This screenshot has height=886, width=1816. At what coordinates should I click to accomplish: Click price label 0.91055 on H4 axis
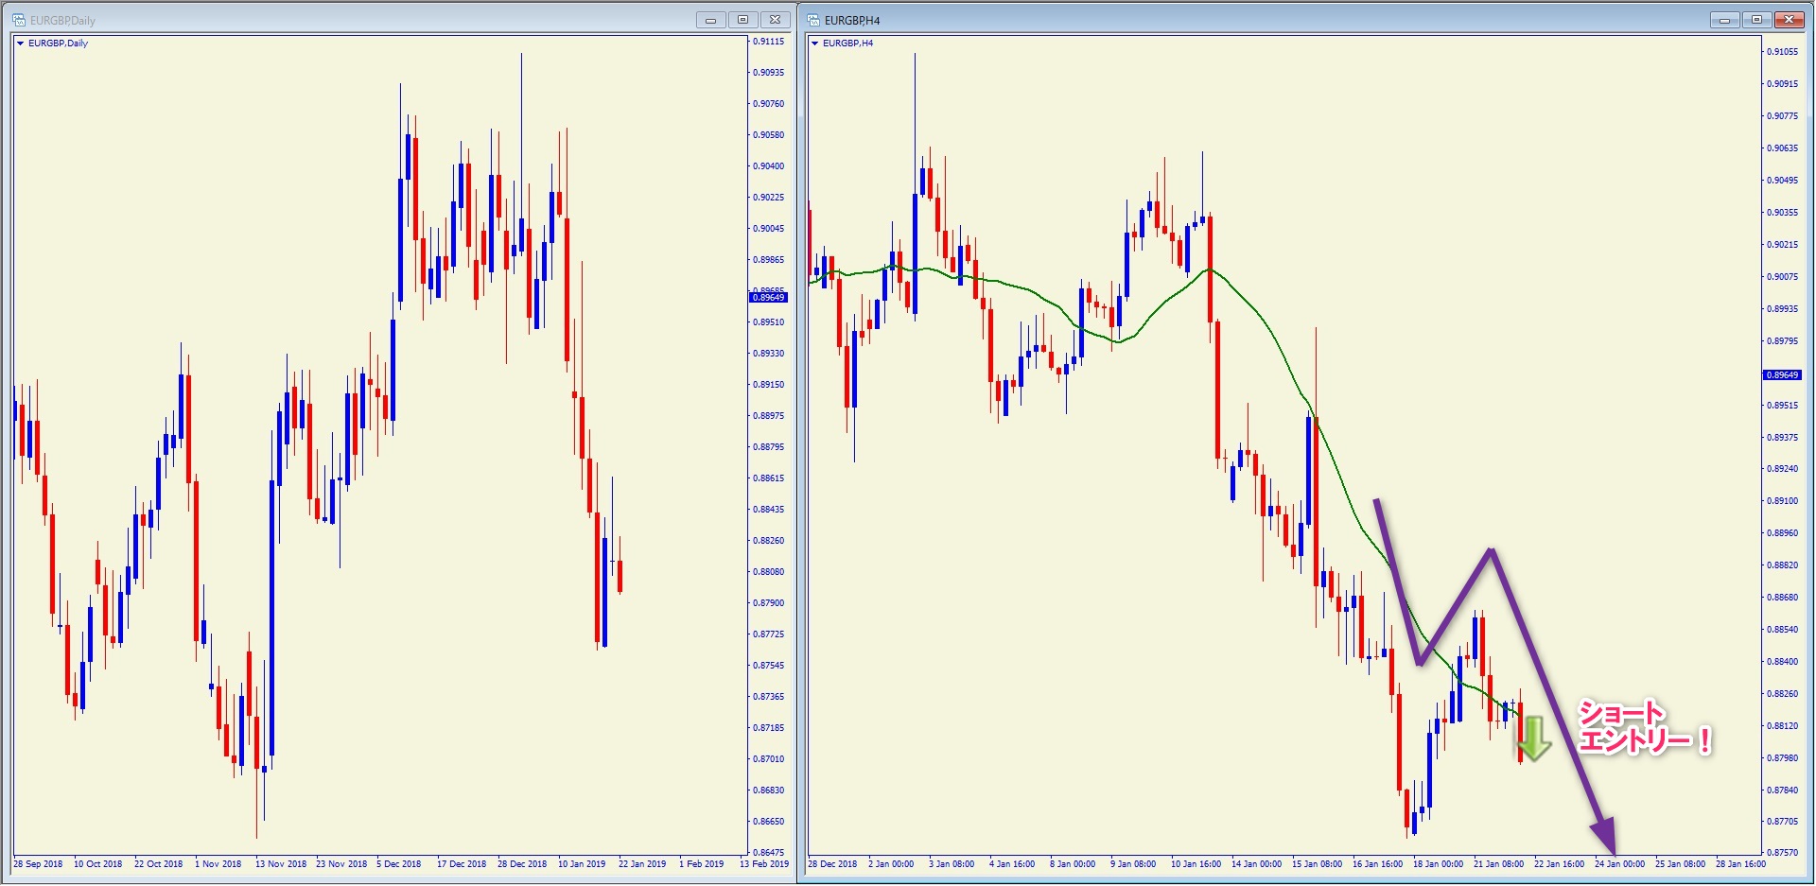pyautogui.click(x=1782, y=52)
